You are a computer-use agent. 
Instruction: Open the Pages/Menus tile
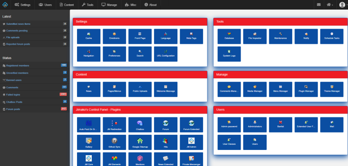[x=114, y=90]
